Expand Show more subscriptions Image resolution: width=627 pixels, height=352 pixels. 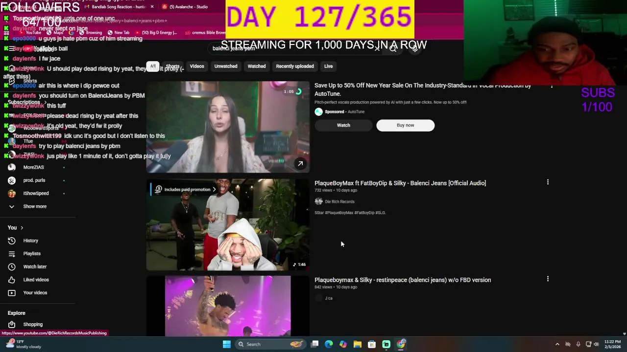pyautogui.click(x=35, y=206)
